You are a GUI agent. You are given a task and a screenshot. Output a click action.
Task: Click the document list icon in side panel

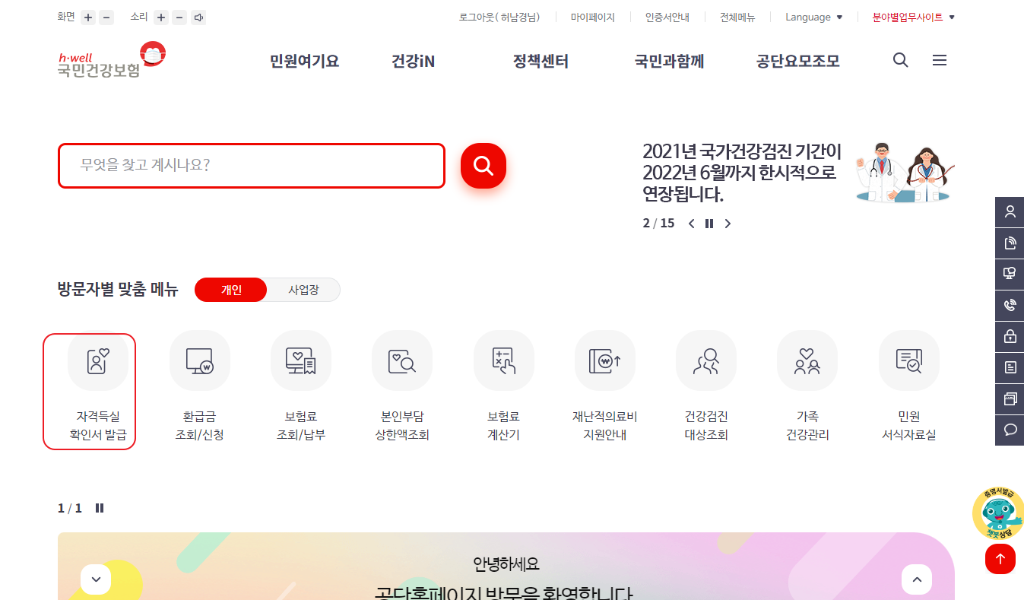coord(1010,368)
